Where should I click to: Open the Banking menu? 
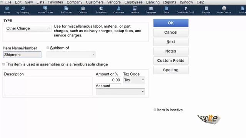[153, 2]
